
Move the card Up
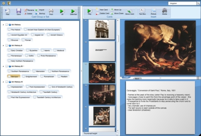point(116,10)
